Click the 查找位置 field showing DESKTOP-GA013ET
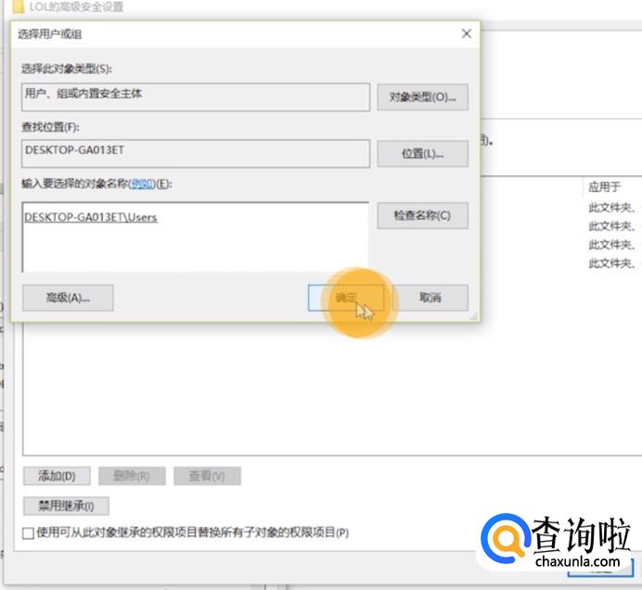 point(195,153)
